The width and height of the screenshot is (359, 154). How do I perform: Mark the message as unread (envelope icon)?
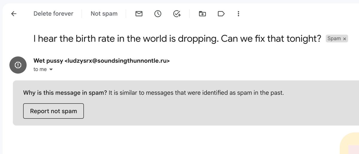tap(139, 14)
